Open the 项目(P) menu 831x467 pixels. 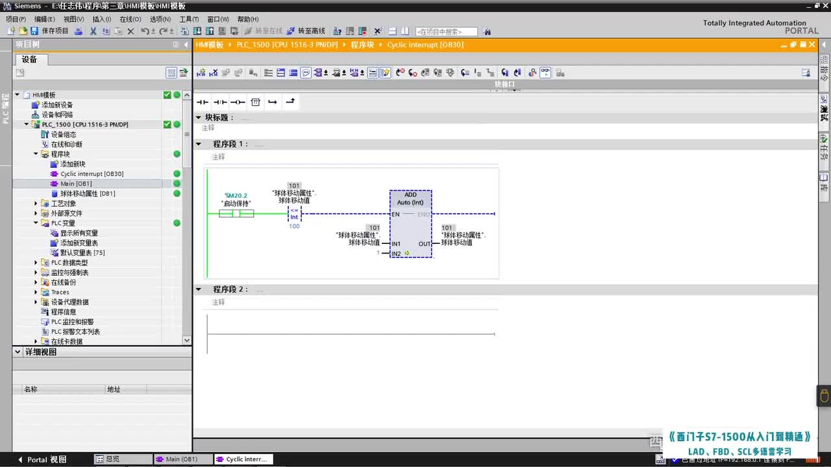16,19
